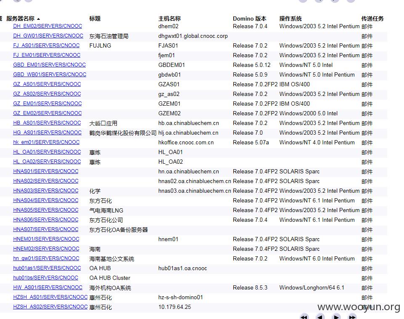Open the HNEM02/SERVERS/CNOOC server link
The height and width of the screenshot is (319, 404).
coord(46,248)
